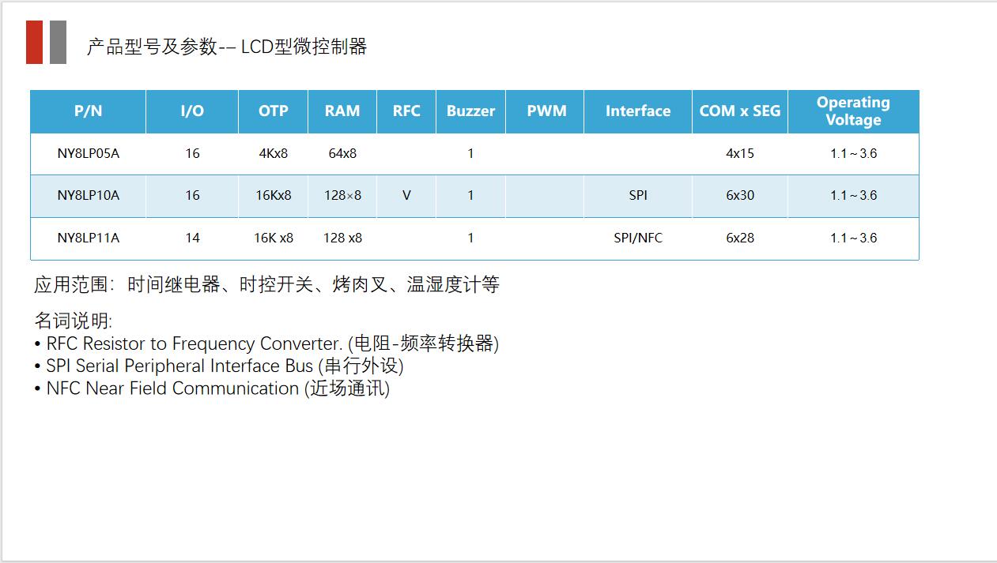Select the COM x SEG column header
Screen dimensions: 997x563
740,111
